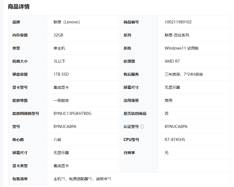
Task: Click the 内存容量 label
Action: 20,35
